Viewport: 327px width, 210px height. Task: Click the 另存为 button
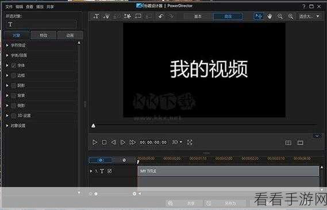225,203
